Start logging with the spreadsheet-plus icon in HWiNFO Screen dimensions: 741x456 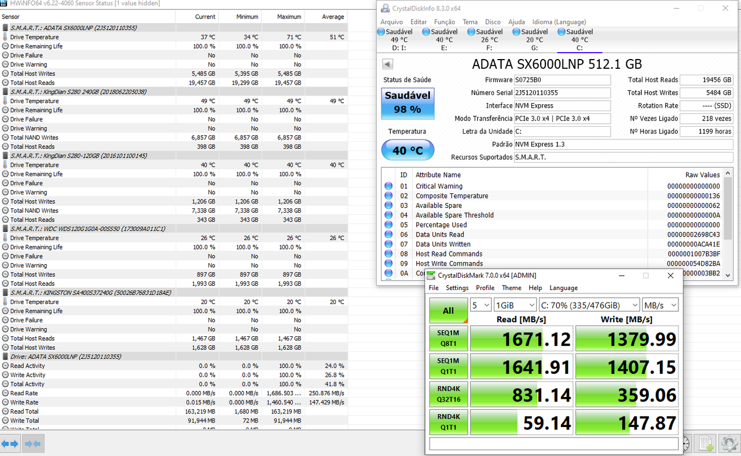click(706, 444)
